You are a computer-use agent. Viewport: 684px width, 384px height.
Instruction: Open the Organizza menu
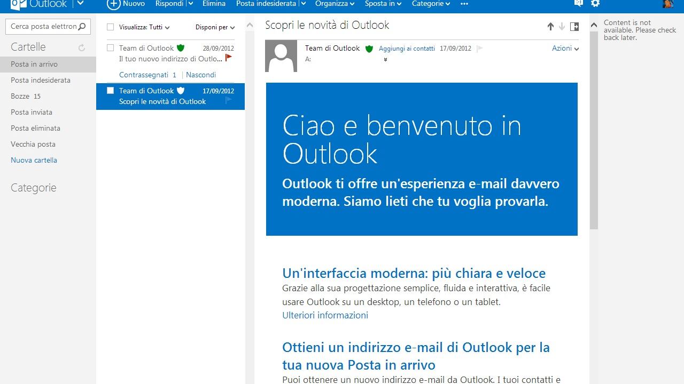(x=335, y=3)
